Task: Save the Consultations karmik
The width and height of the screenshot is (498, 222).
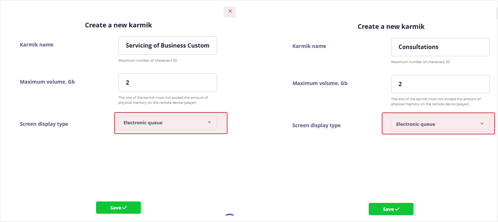Action: coord(391,209)
